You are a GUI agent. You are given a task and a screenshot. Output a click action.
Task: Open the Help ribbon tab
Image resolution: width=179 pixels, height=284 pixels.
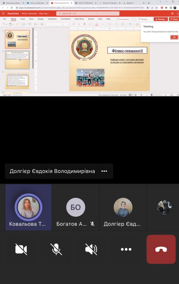coord(108,19)
